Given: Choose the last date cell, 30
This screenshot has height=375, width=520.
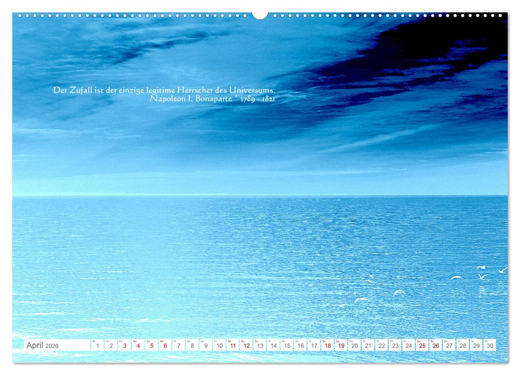Looking at the screenshot, I should [489, 346].
